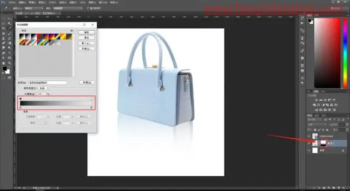
Task: Add a Curves adjustment
Action: click(325, 100)
